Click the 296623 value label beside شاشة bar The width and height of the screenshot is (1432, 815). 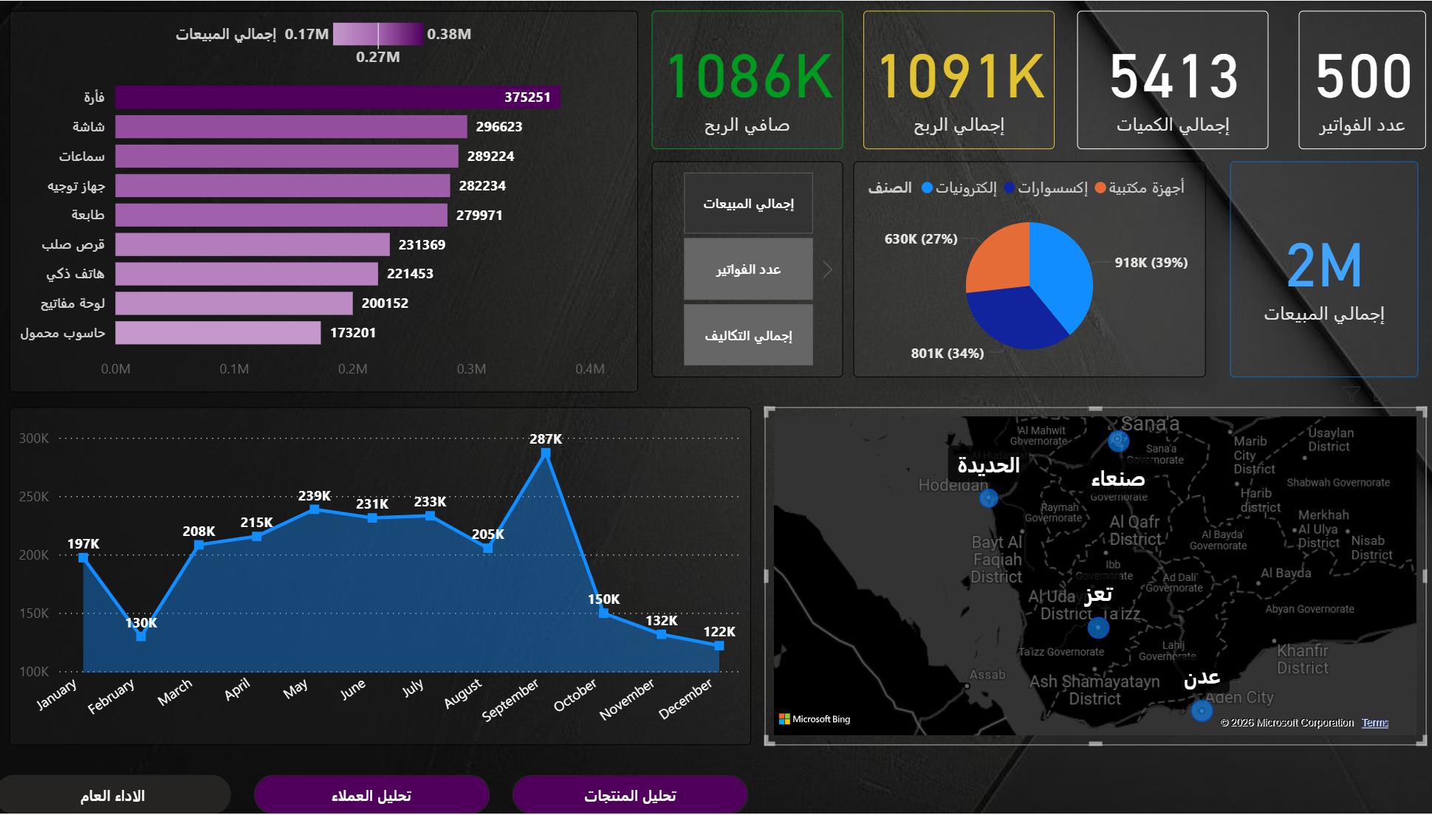pos(499,126)
